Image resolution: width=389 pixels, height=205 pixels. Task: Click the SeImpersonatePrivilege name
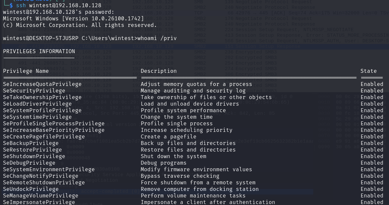point(39,202)
